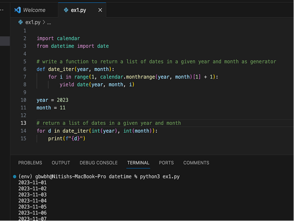This screenshot has height=221, width=294.
Task: Click the 'def date_iter' function name
Action: (61, 69)
